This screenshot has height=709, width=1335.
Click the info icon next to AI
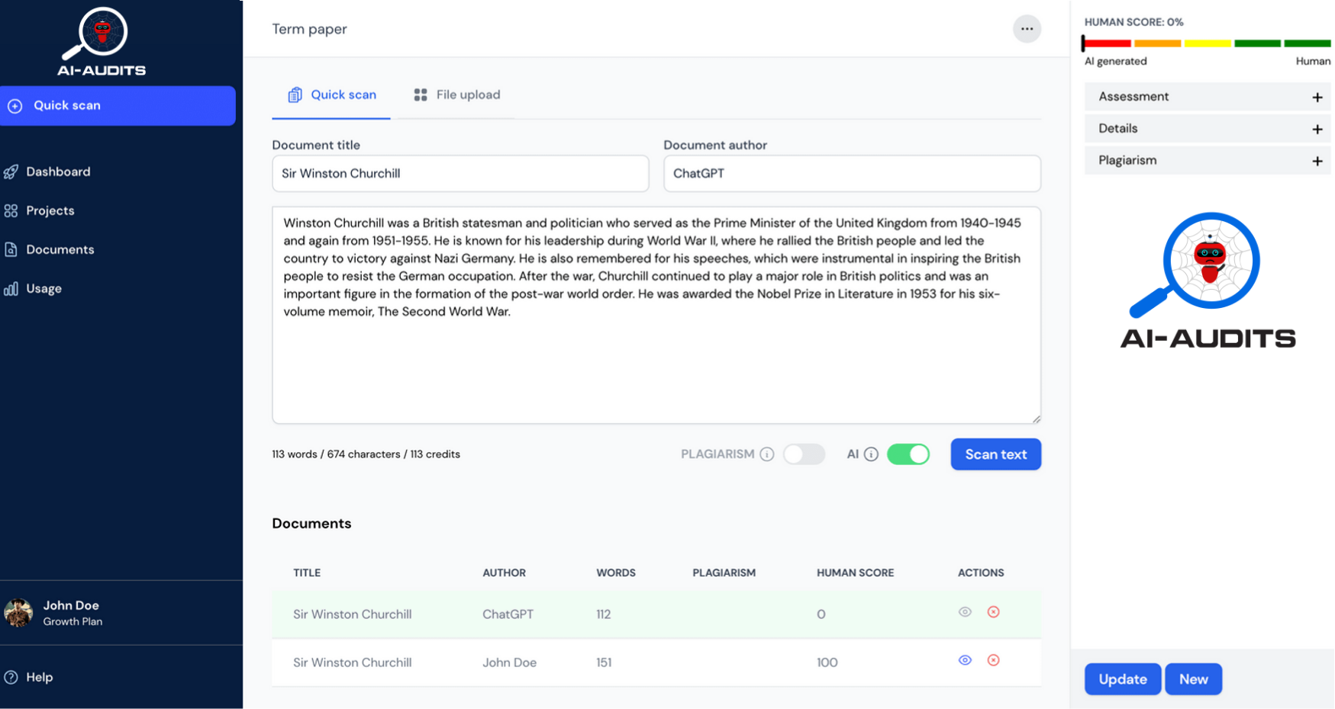871,454
